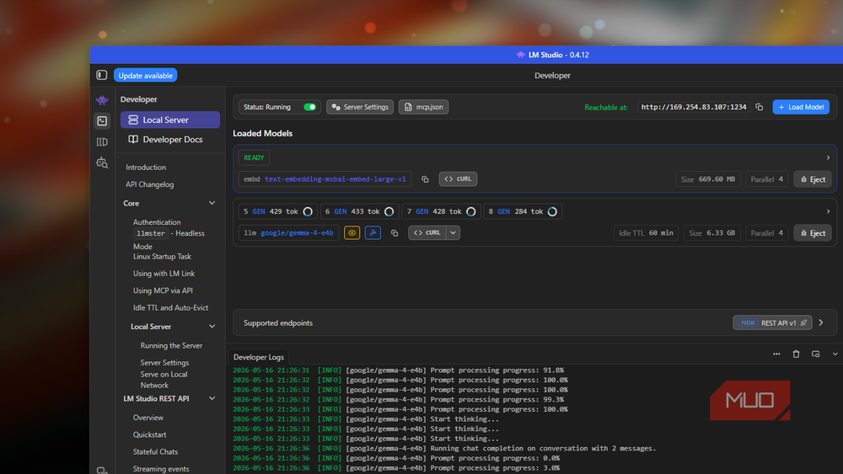Click the rocket icon in REST API v1
The height and width of the screenshot is (474, 843).
point(803,322)
